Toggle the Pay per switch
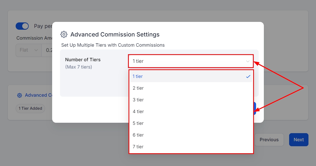The image size is (316, 166). pos(22,26)
